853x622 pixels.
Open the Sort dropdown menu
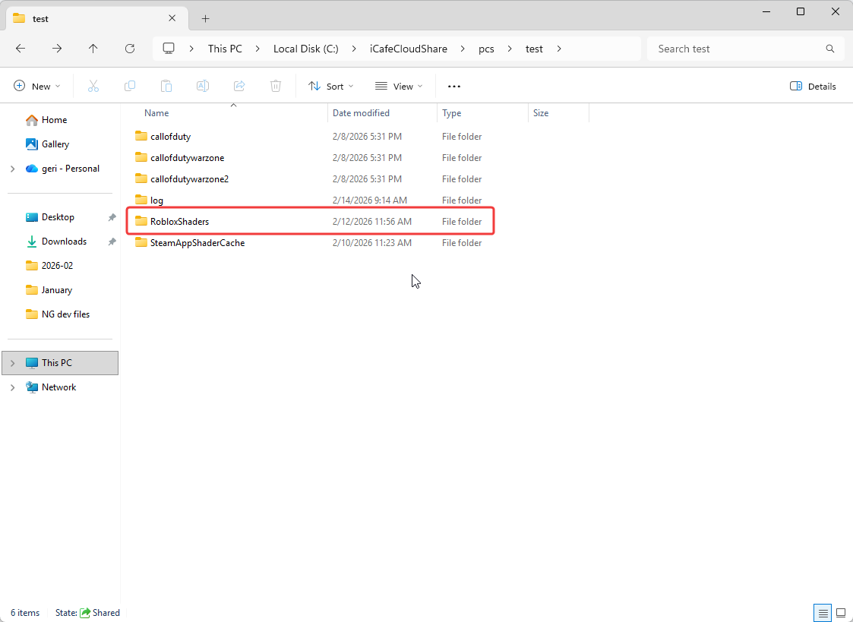point(331,87)
